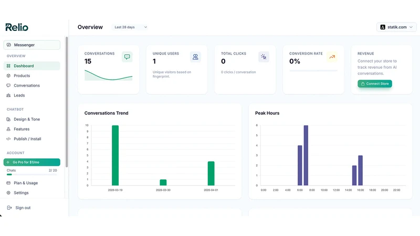Viewport: 420px width, 236px height.
Task: Go to Publish / Install
Action: click(x=32, y=139)
